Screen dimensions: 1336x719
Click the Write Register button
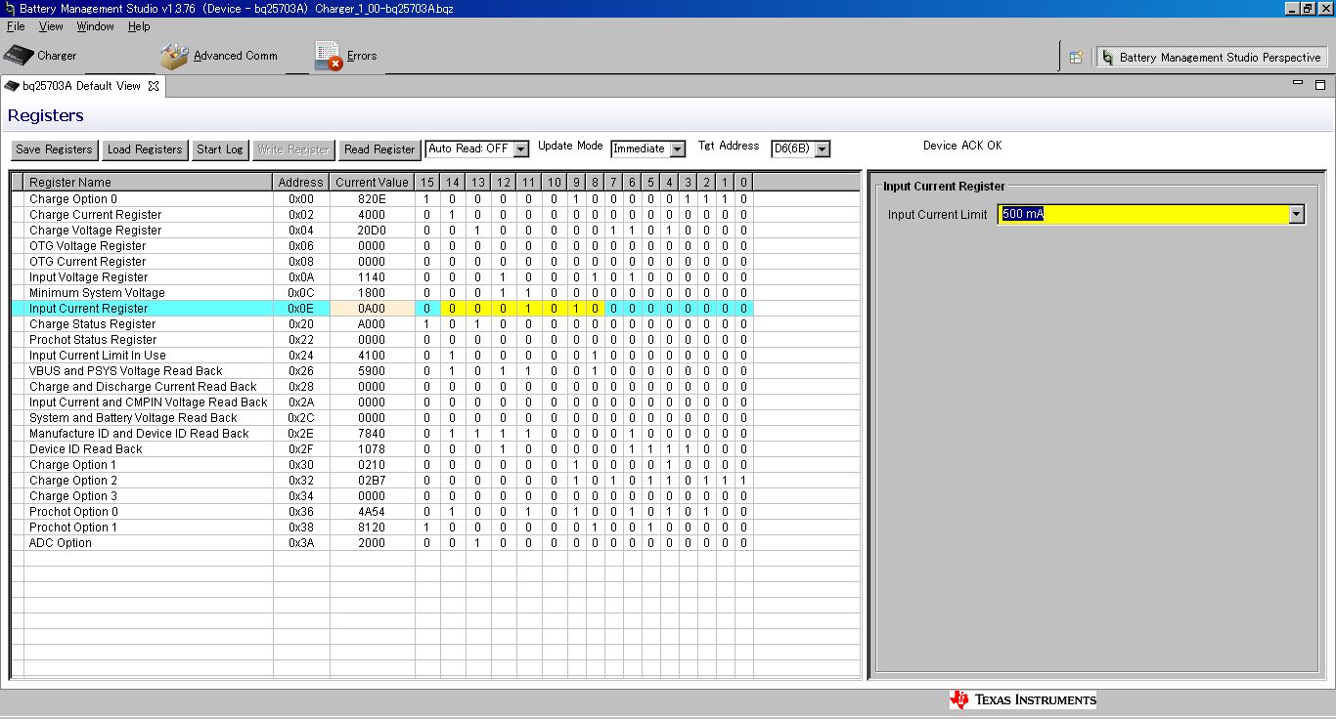(293, 149)
